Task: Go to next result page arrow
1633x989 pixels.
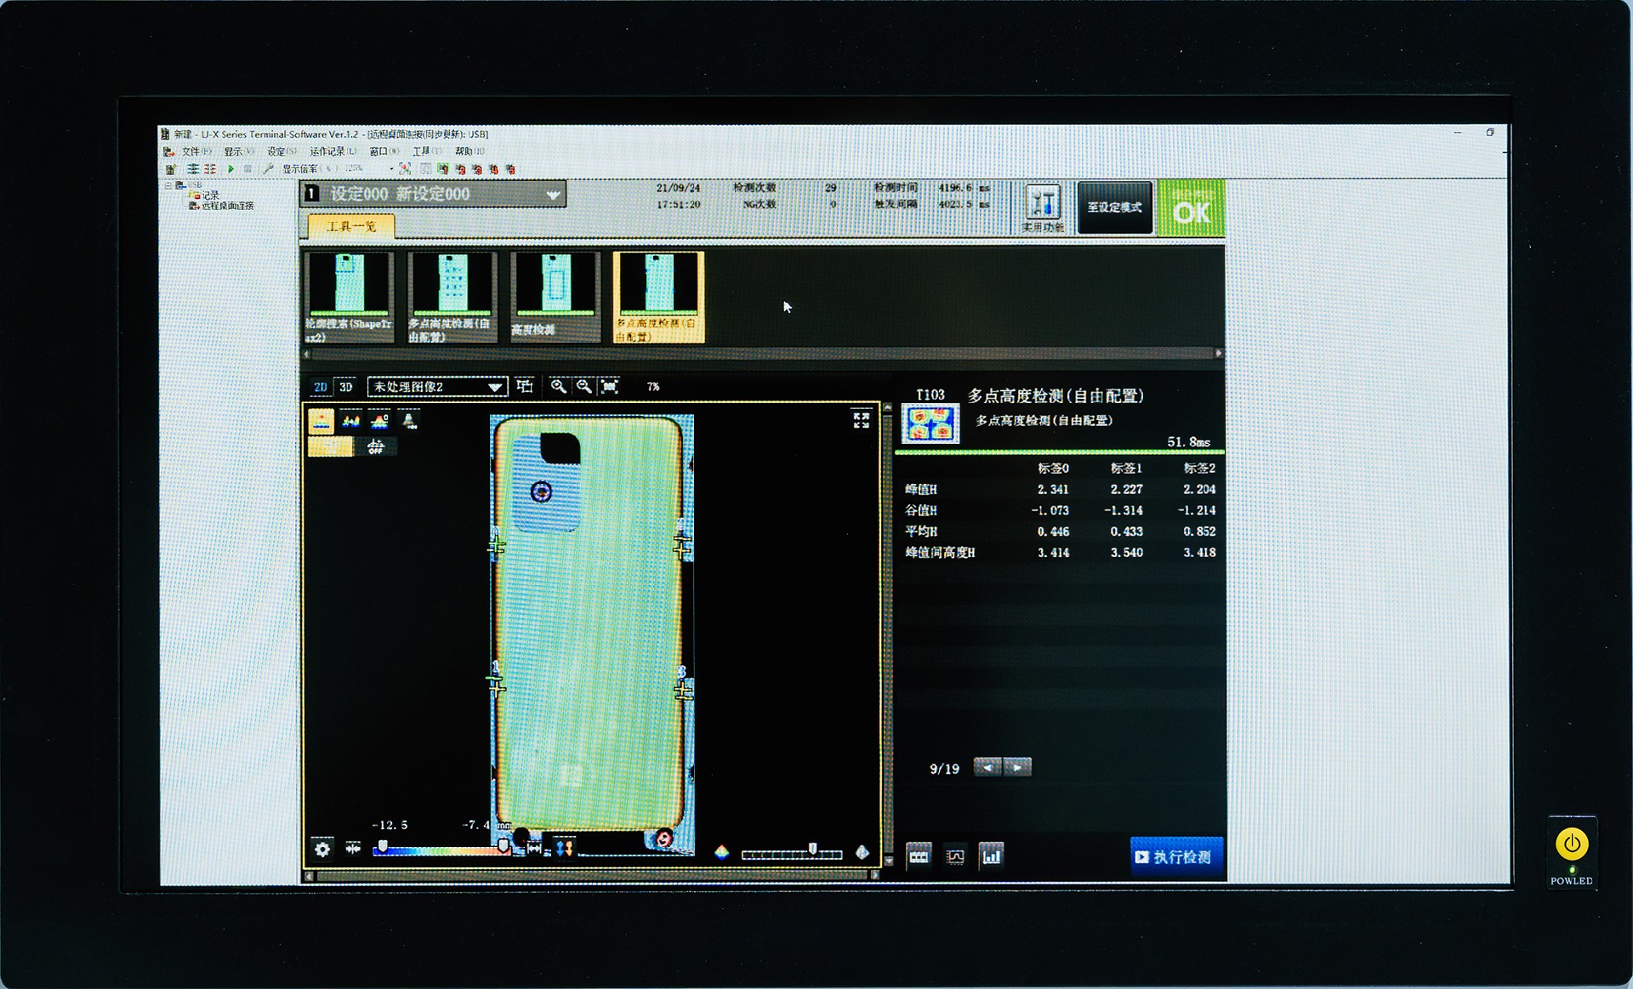Action: pos(1017,767)
